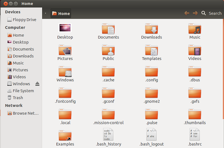224x148 pixels.
Task: Go forward with the right arrow
Action: (195, 13)
